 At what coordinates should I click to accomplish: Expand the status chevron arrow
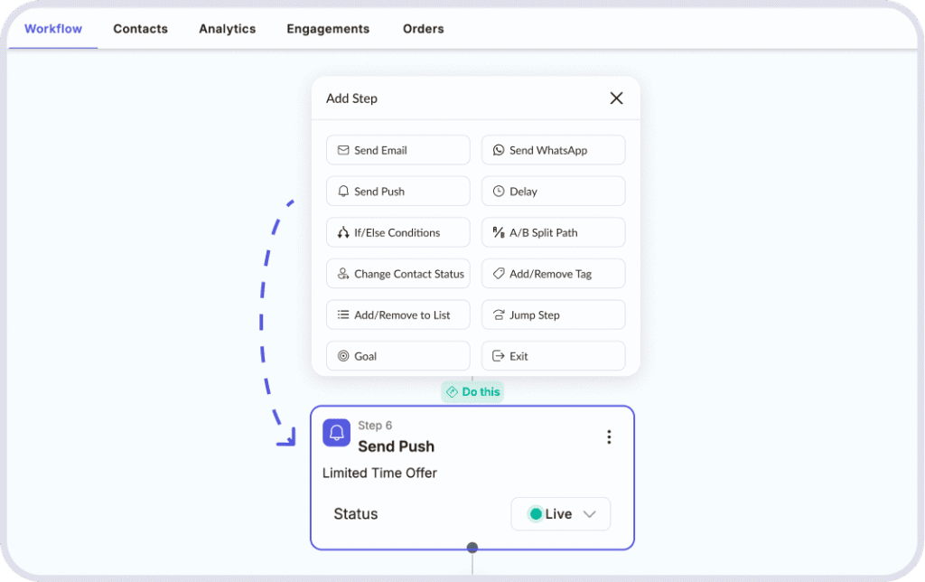589,514
